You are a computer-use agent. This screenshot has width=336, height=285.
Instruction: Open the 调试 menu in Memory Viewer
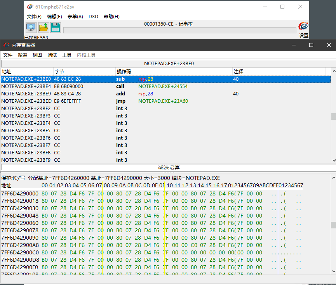pyautogui.click(x=52, y=55)
